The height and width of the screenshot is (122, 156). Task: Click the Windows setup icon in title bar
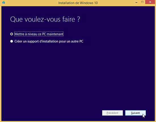click(x=4, y=2)
